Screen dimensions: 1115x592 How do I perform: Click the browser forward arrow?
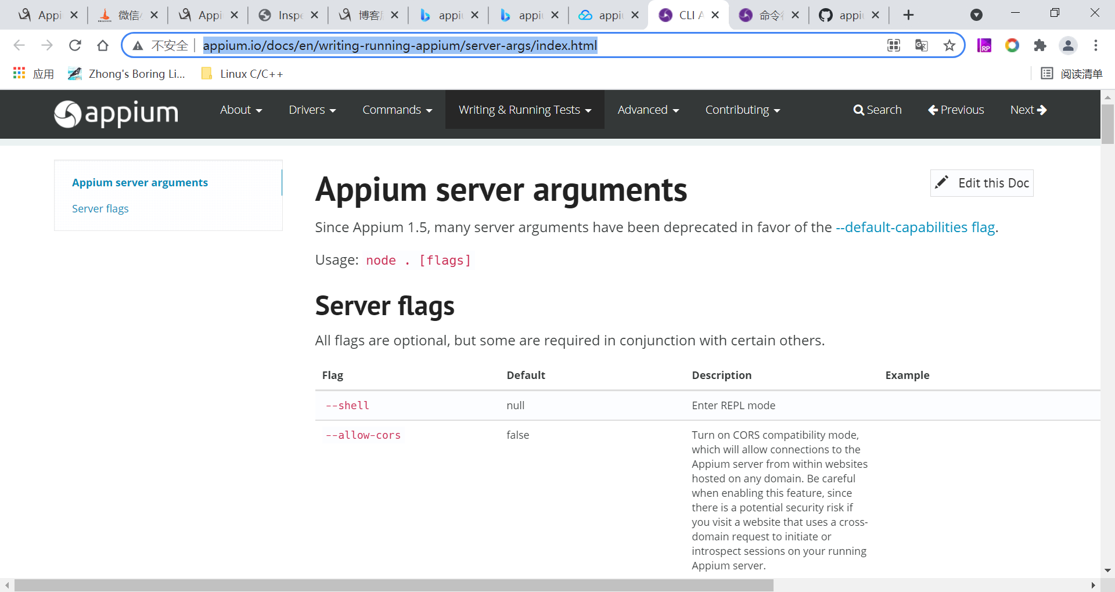[x=47, y=45]
